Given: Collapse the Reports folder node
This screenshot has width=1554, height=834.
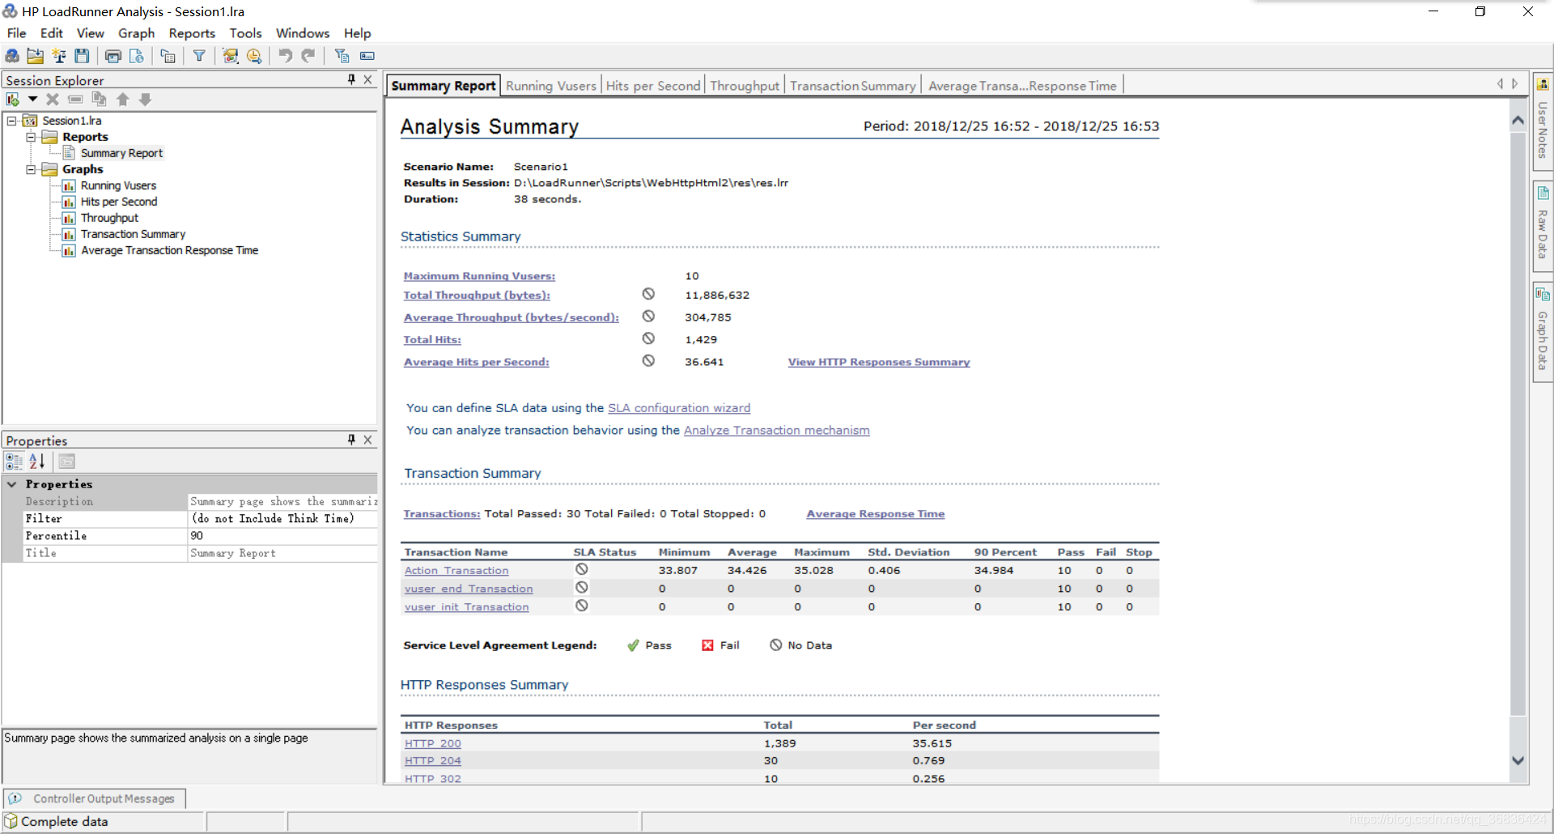Looking at the screenshot, I should pos(31,137).
